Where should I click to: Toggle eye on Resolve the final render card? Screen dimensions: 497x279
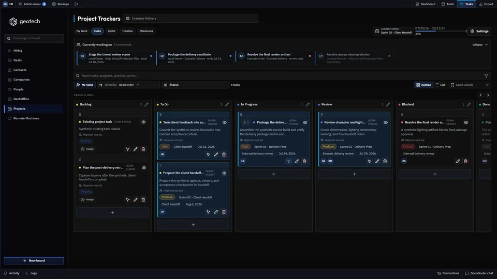coord(466,122)
